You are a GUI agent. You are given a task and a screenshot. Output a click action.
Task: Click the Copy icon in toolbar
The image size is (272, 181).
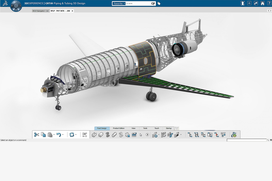tap(43, 135)
